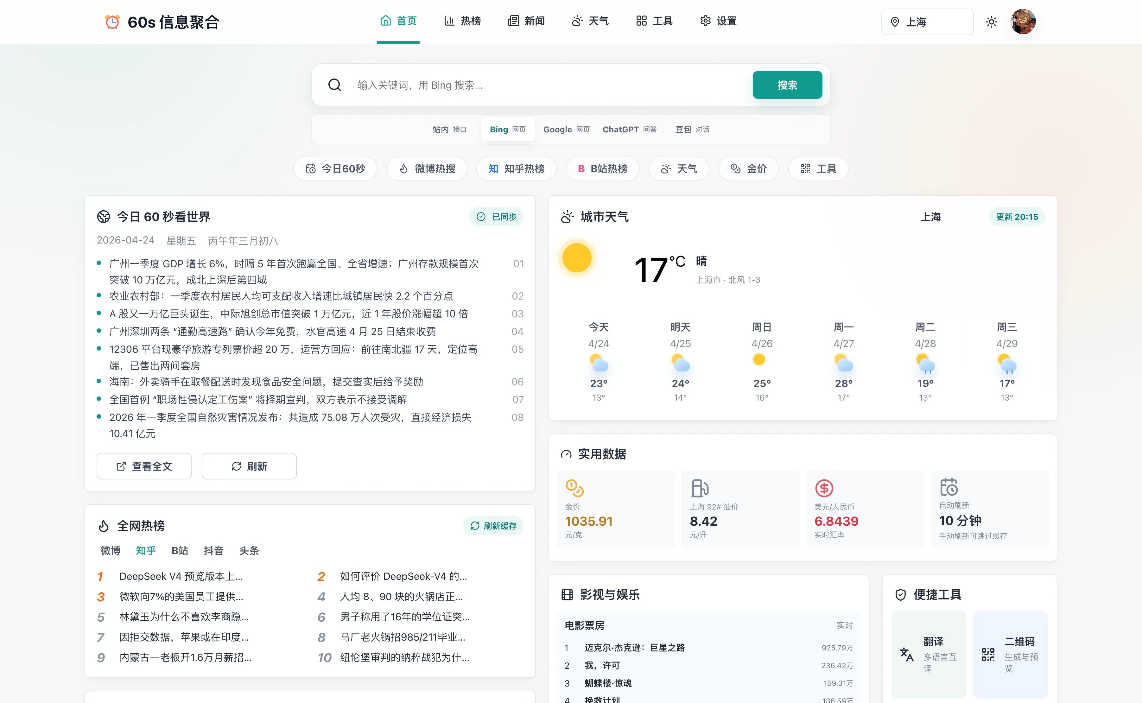Switch hot list to 头条 tab

pos(249,550)
